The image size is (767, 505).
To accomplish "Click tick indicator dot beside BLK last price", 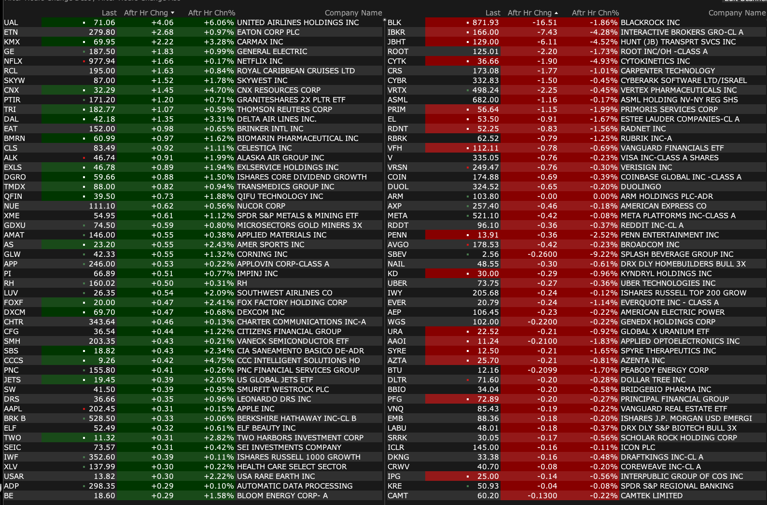I will tap(467, 23).
